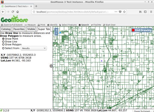Click status bar USNG 15T VK 7958 3928

(x=81, y=110)
